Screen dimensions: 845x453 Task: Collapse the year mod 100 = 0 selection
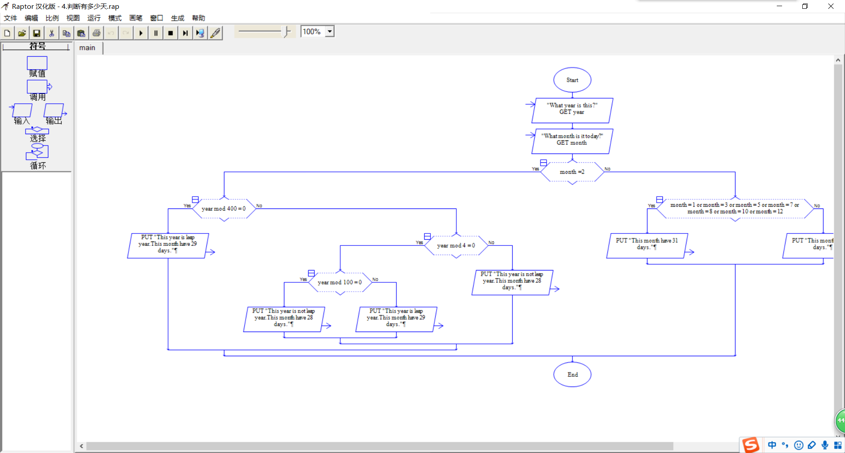[311, 273]
